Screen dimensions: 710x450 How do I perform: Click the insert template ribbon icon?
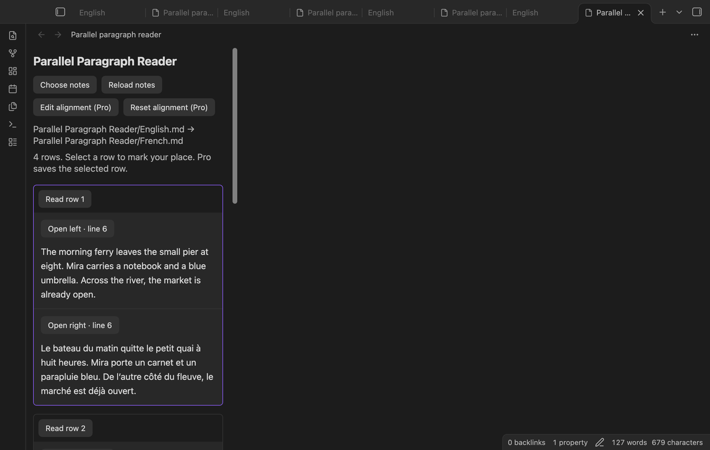pyautogui.click(x=12, y=107)
